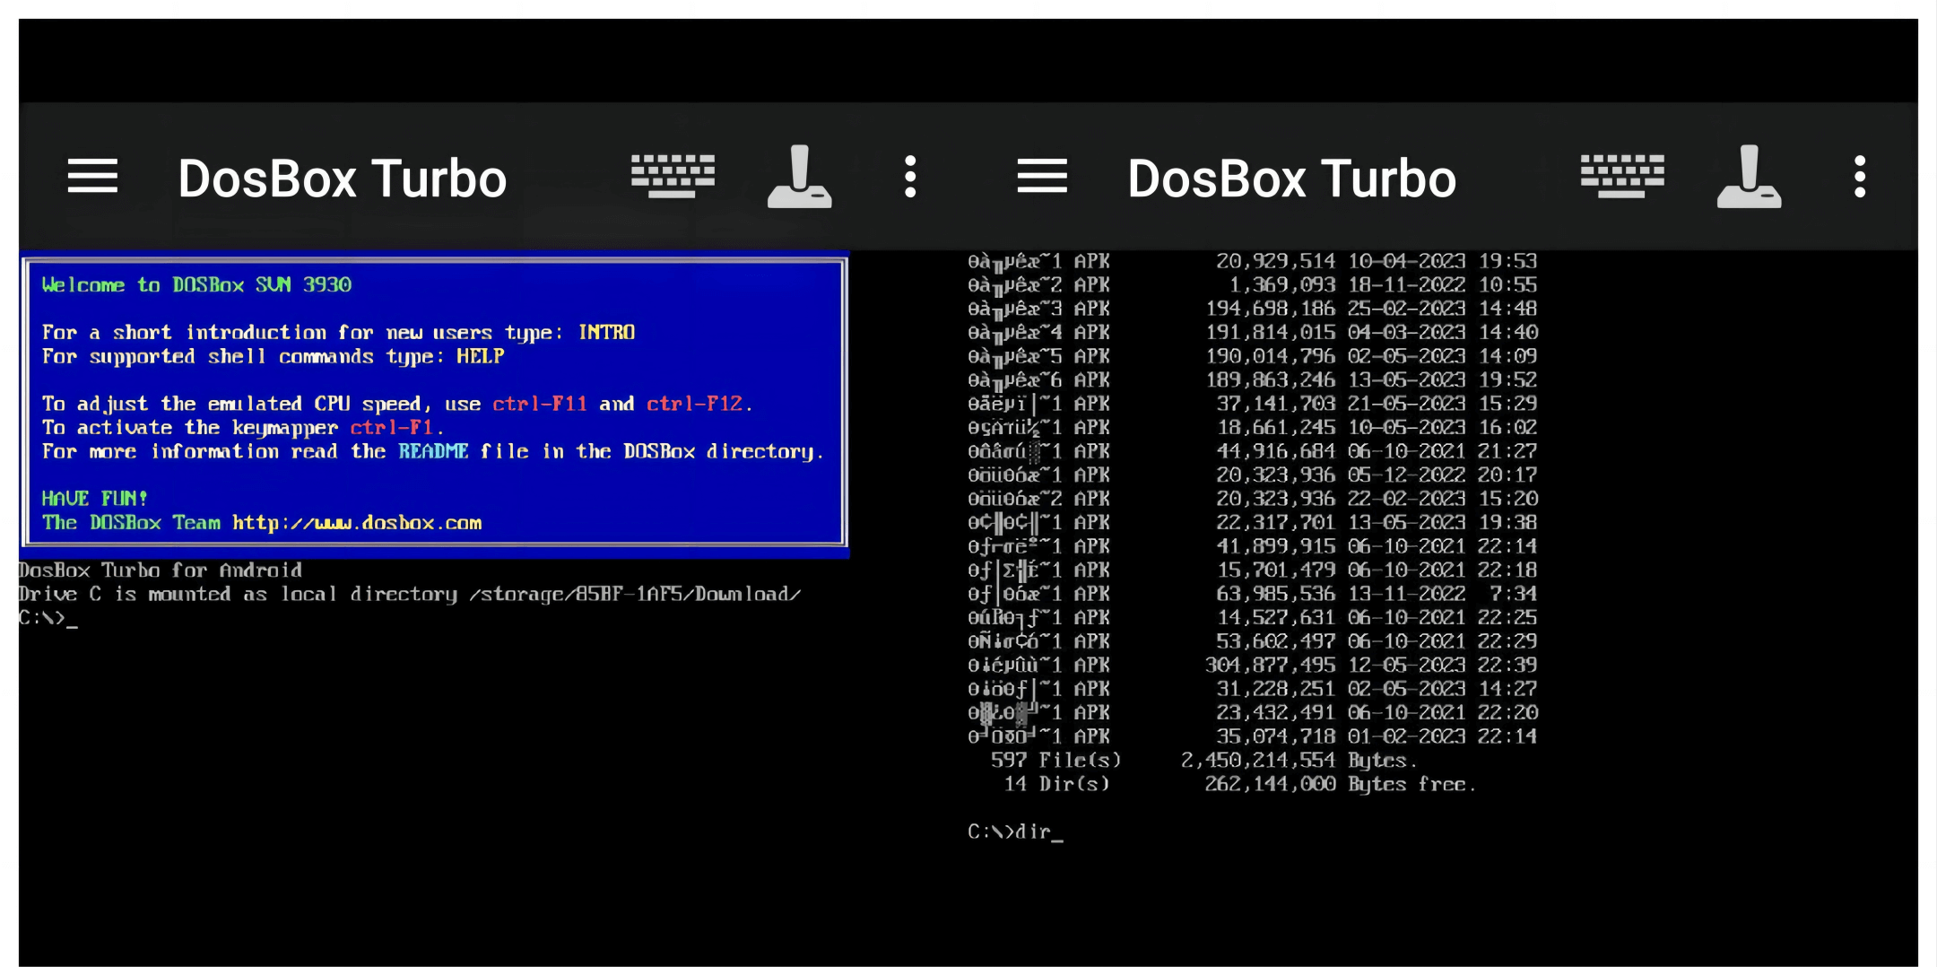
Task: Click DosBox Turbo title above the directory listing
Action: click(x=1292, y=179)
